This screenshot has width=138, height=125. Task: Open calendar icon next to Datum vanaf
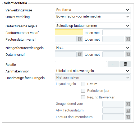[x=80, y=54]
